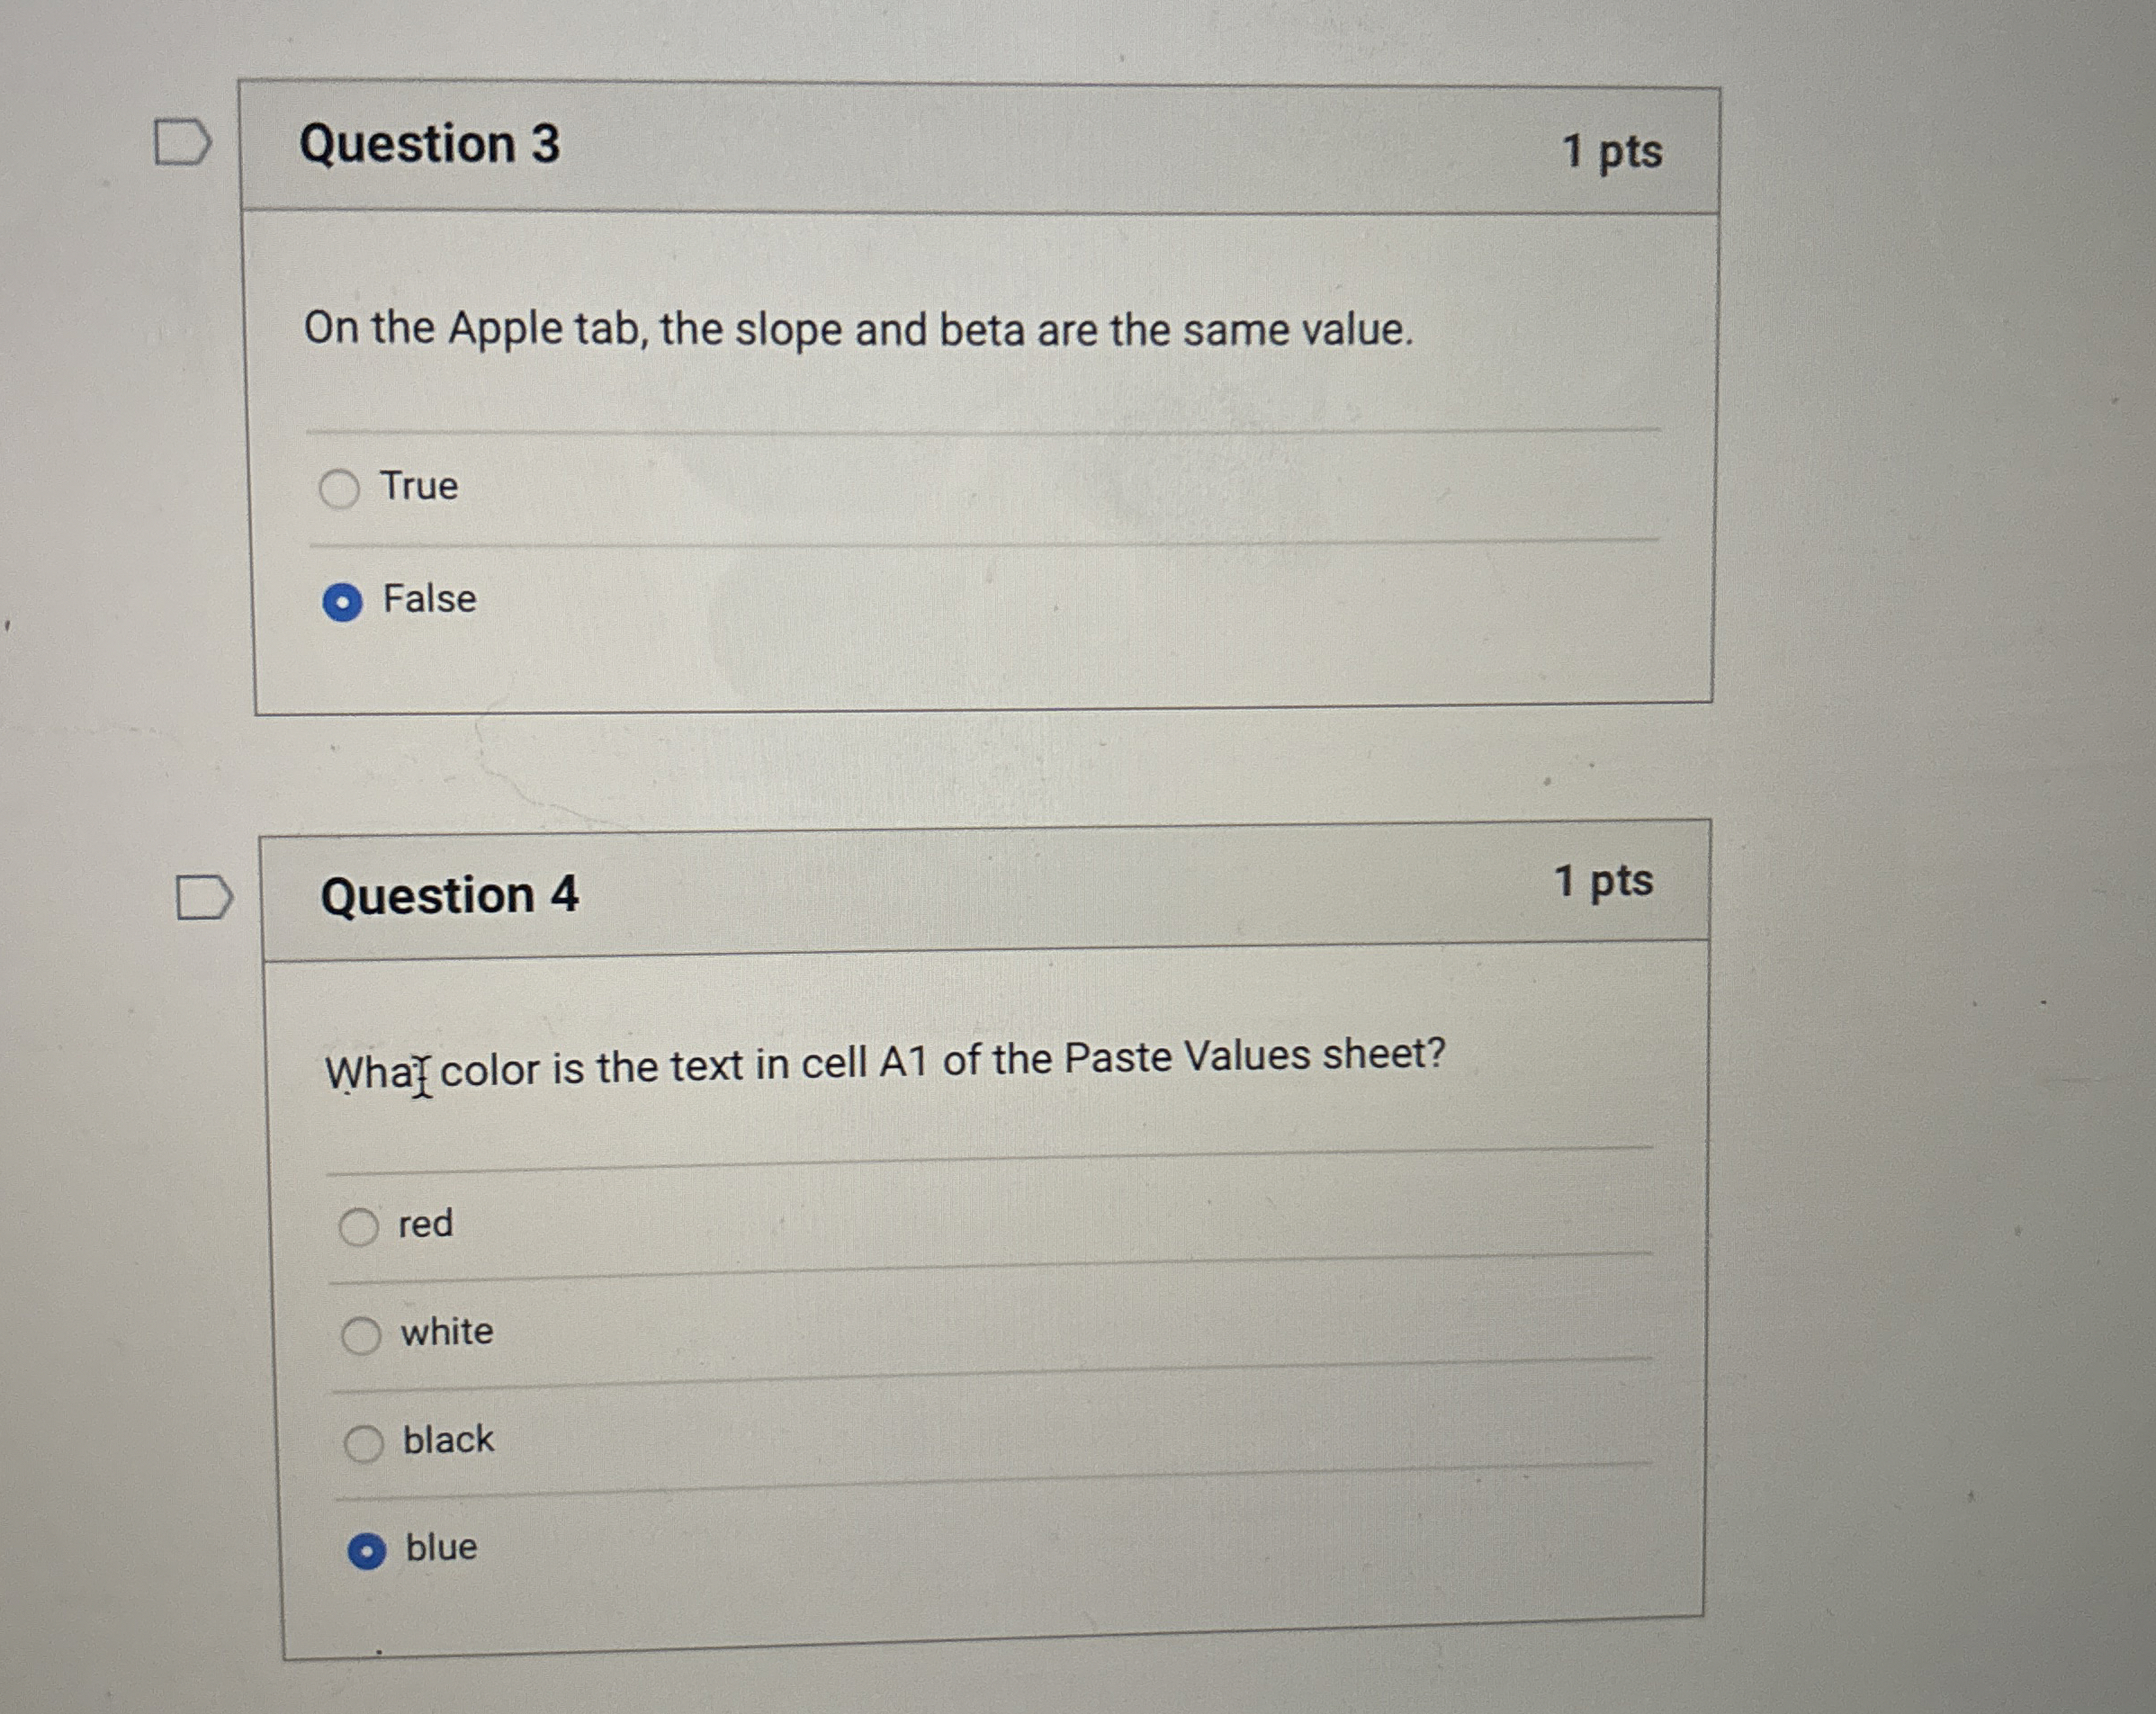
Task: Click the flag icon beside Question 3
Action: 183,143
